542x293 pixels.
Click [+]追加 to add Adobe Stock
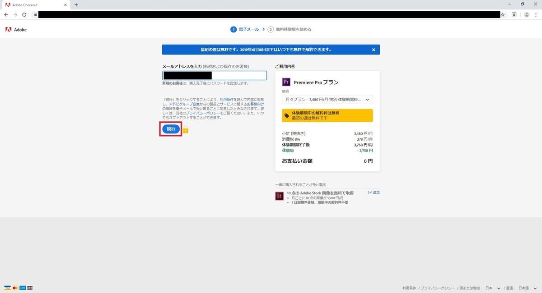[374, 192]
